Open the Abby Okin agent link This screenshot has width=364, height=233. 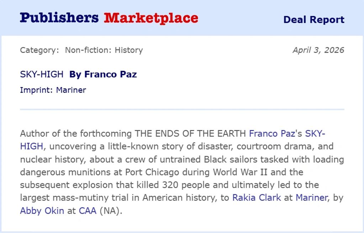(42, 211)
